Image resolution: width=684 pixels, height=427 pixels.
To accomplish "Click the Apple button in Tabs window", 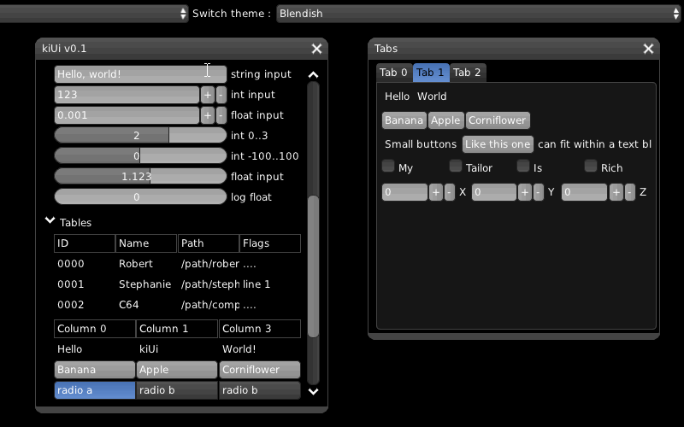I will (x=445, y=120).
